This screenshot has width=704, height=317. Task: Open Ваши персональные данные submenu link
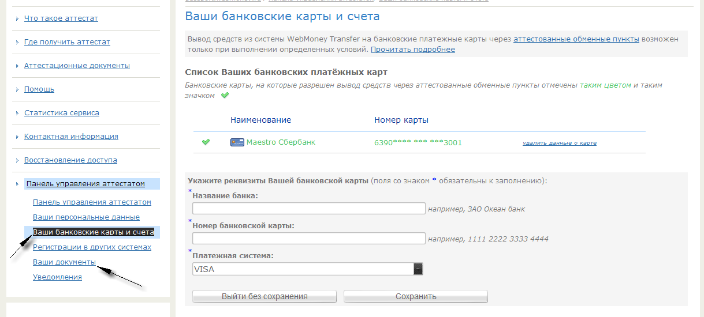[86, 217]
